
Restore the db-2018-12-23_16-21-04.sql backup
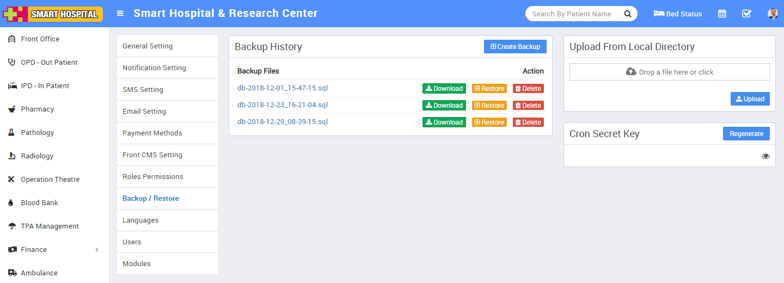(x=489, y=106)
